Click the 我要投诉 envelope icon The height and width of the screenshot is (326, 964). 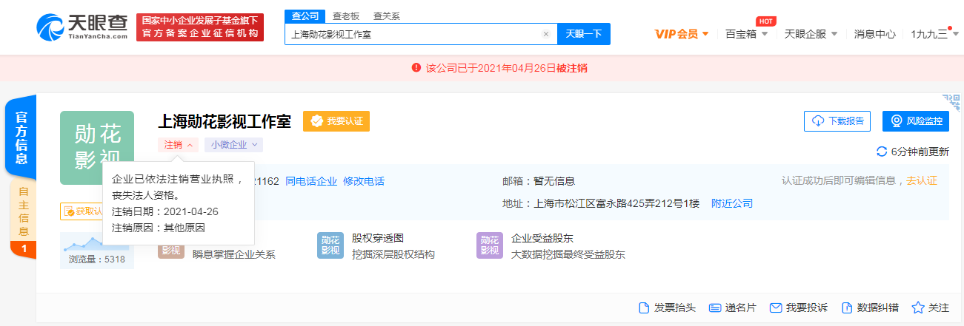click(x=776, y=308)
